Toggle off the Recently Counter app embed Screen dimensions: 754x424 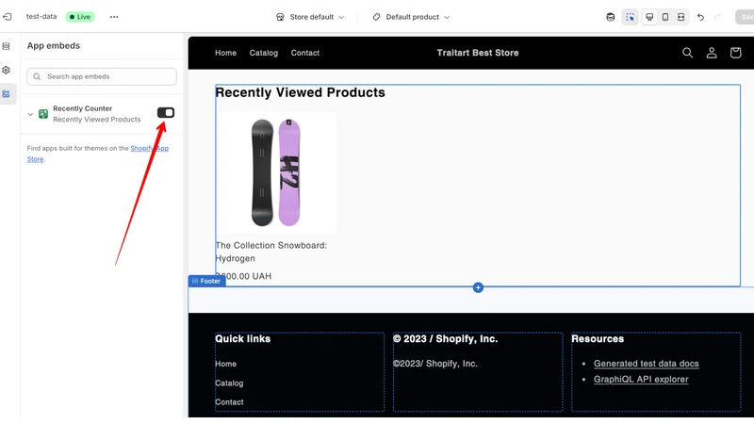tap(166, 112)
